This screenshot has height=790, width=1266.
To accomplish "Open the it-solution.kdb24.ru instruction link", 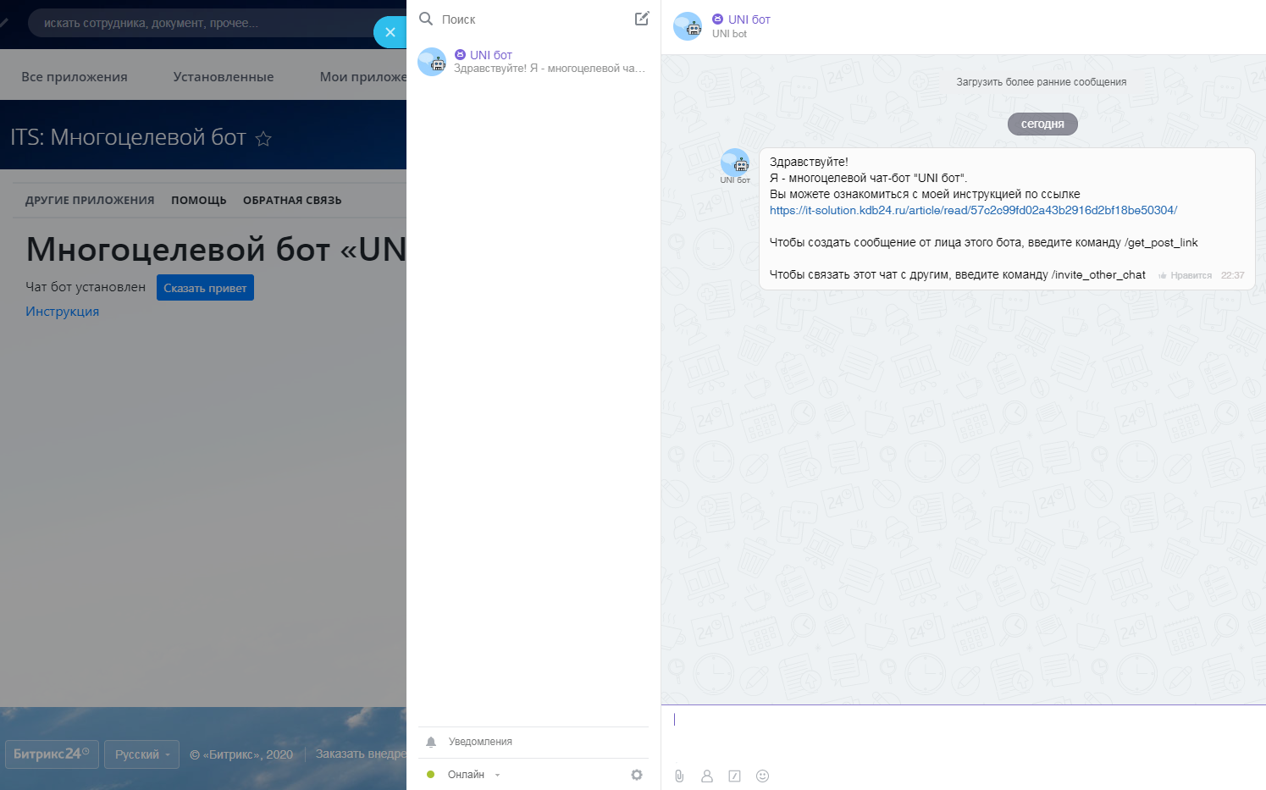I will (973, 210).
